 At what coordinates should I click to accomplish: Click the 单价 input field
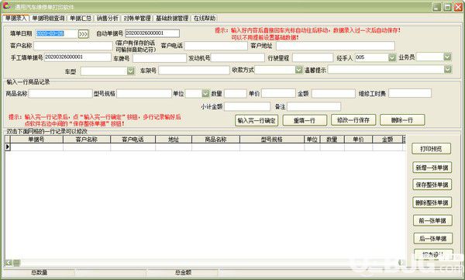[278, 93]
